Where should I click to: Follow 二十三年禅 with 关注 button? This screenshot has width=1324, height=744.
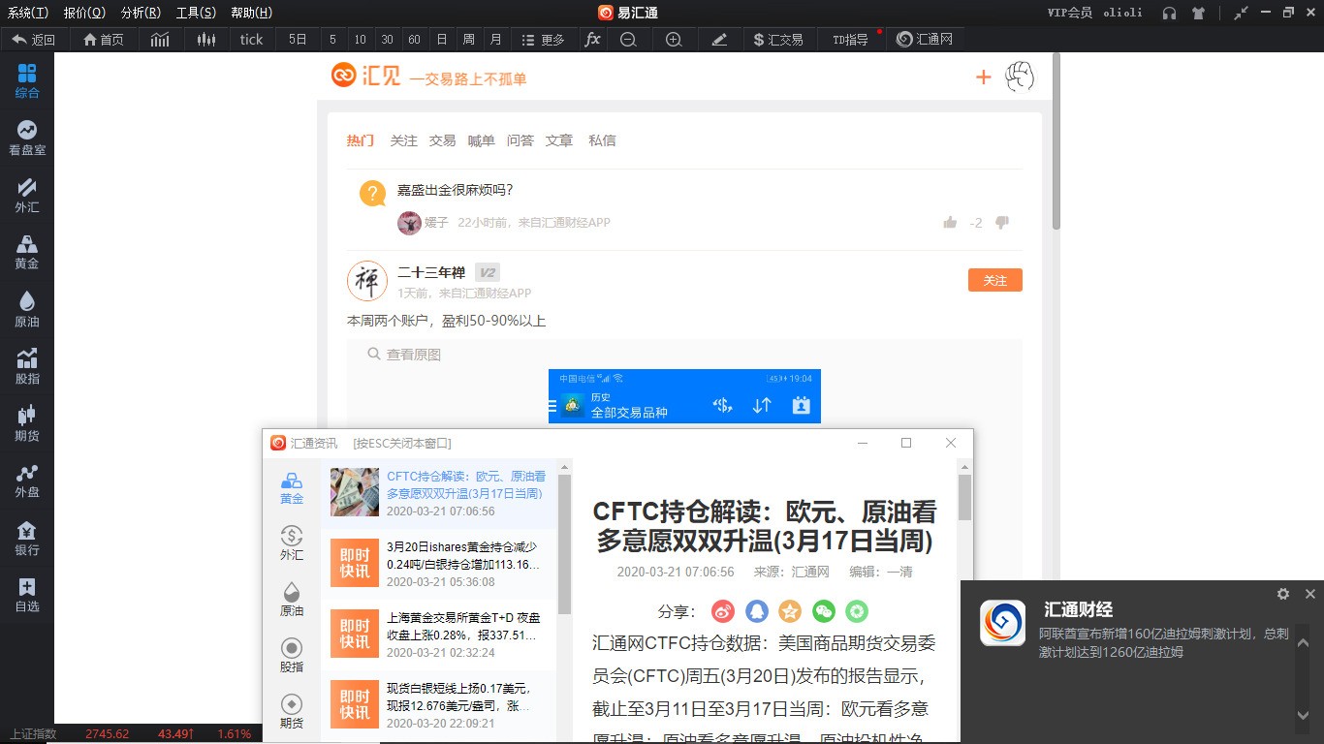995,280
